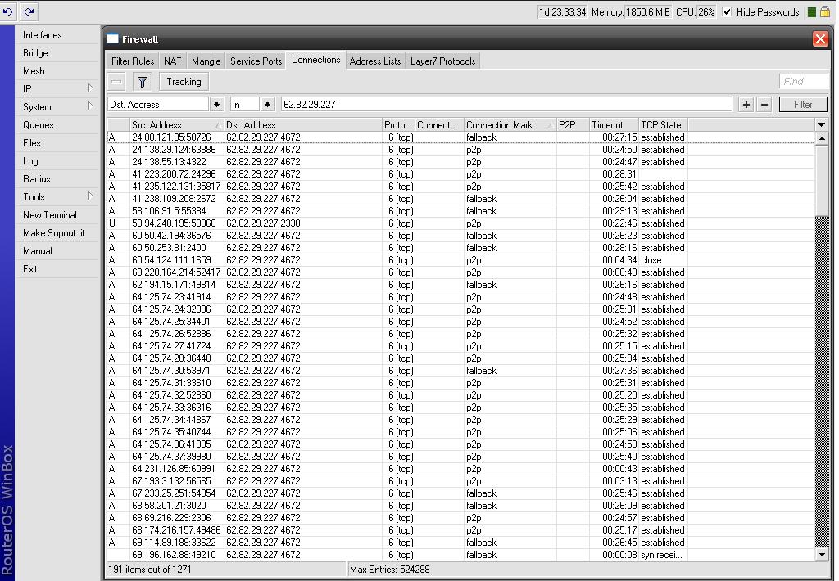This screenshot has width=839, height=581.
Task: Open the Mangle tab
Action: 206,61
